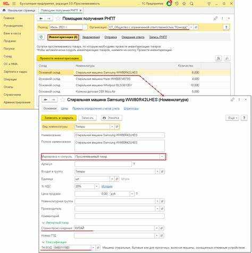
Task: Click person icon above the inventory table
Action: click(219, 58)
